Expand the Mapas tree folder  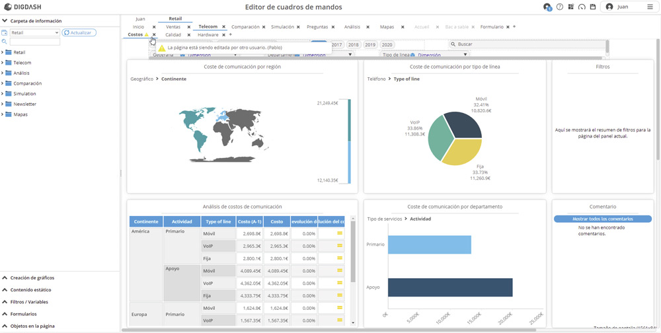tap(3, 114)
